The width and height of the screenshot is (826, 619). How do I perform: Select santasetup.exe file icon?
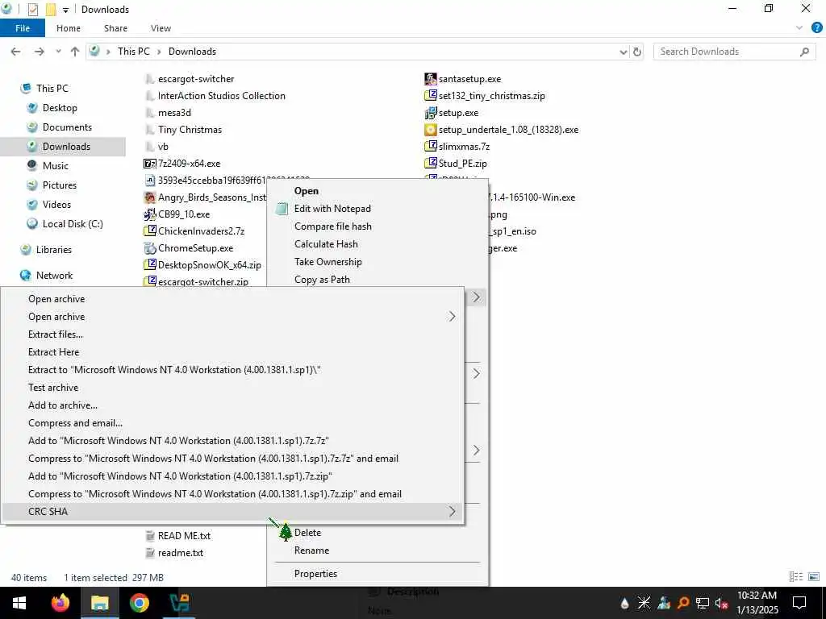point(431,79)
